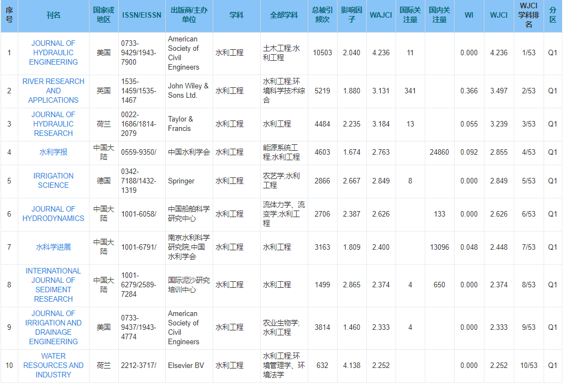This screenshot has height=384, width=564.
Task: Select impact factor value 4.138
Action: click(x=352, y=366)
